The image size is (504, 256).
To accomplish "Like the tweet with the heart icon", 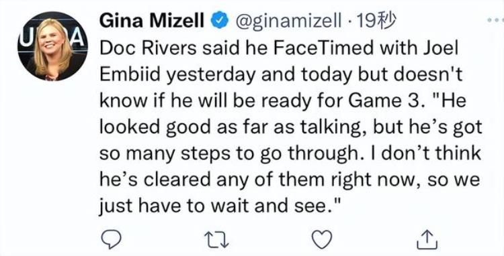I will pyautogui.click(x=322, y=240).
